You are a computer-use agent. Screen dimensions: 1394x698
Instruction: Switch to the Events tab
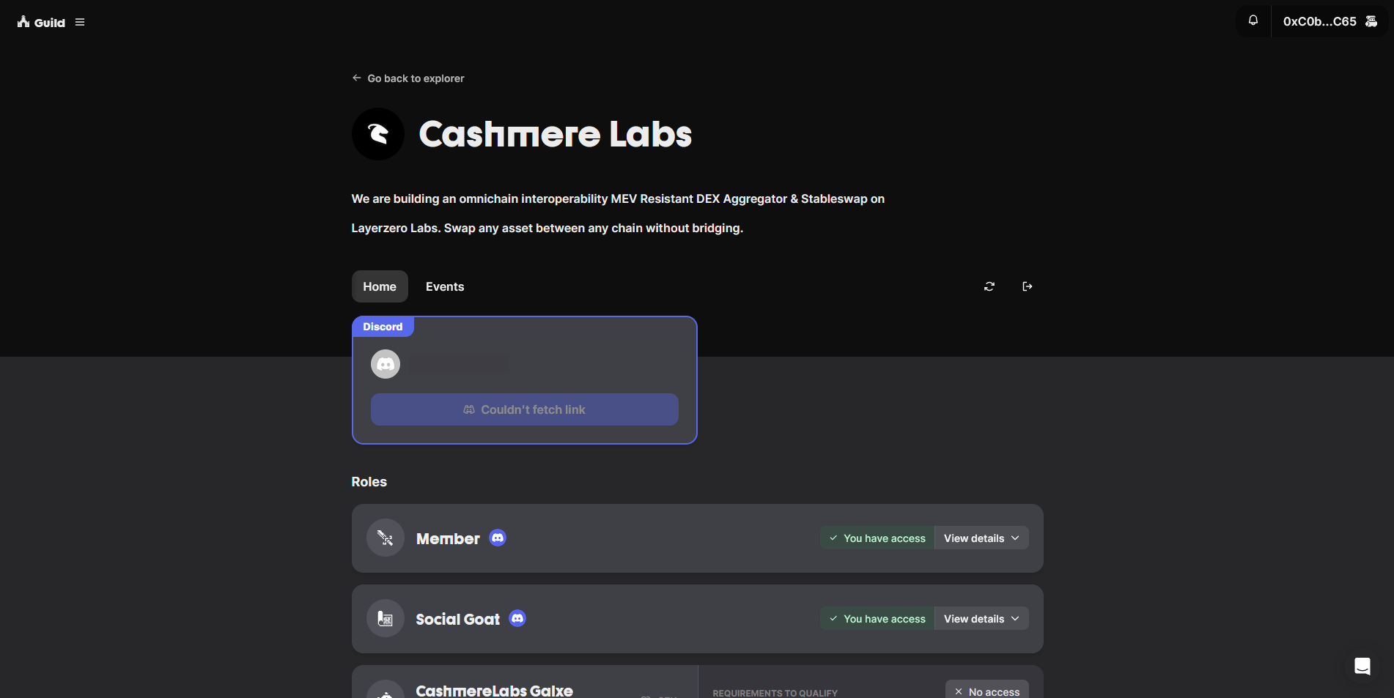coord(445,286)
